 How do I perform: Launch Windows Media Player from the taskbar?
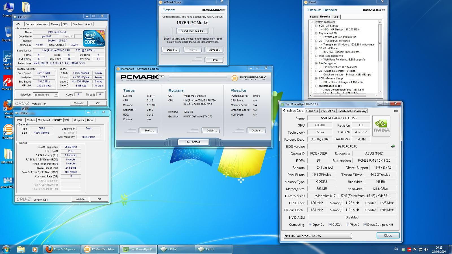pos(35,249)
